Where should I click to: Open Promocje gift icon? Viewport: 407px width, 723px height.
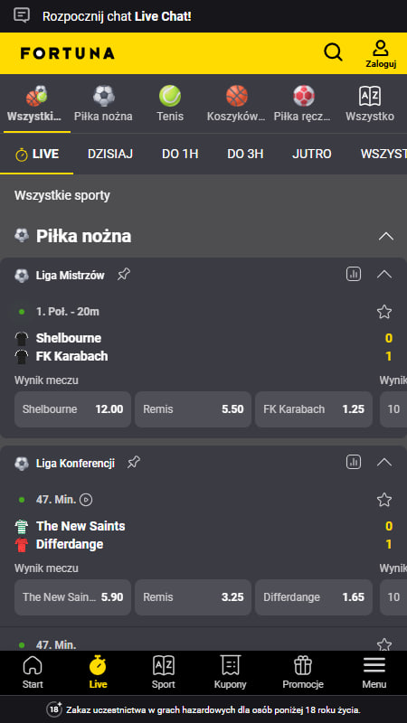(303, 666)
